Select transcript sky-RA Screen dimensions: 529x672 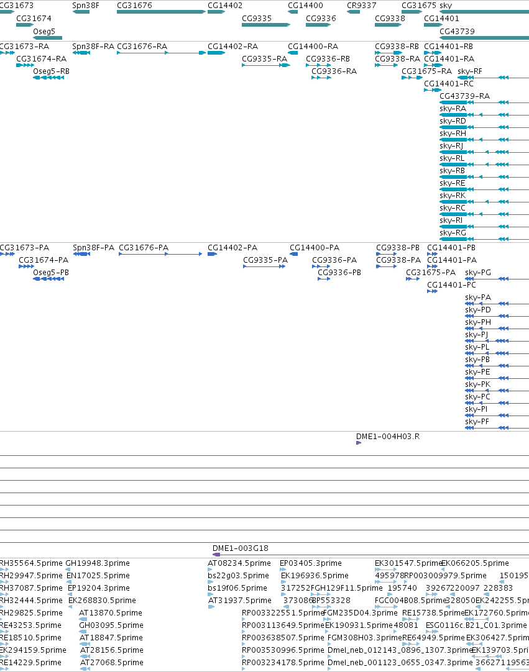pyautogui.click(x=484, y=115)
